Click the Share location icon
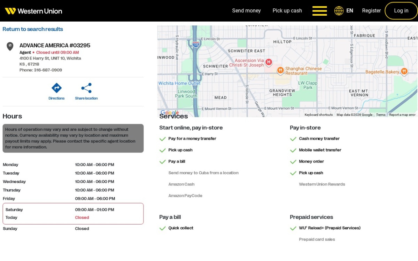 pyautogui.click(x=86, y=88)
